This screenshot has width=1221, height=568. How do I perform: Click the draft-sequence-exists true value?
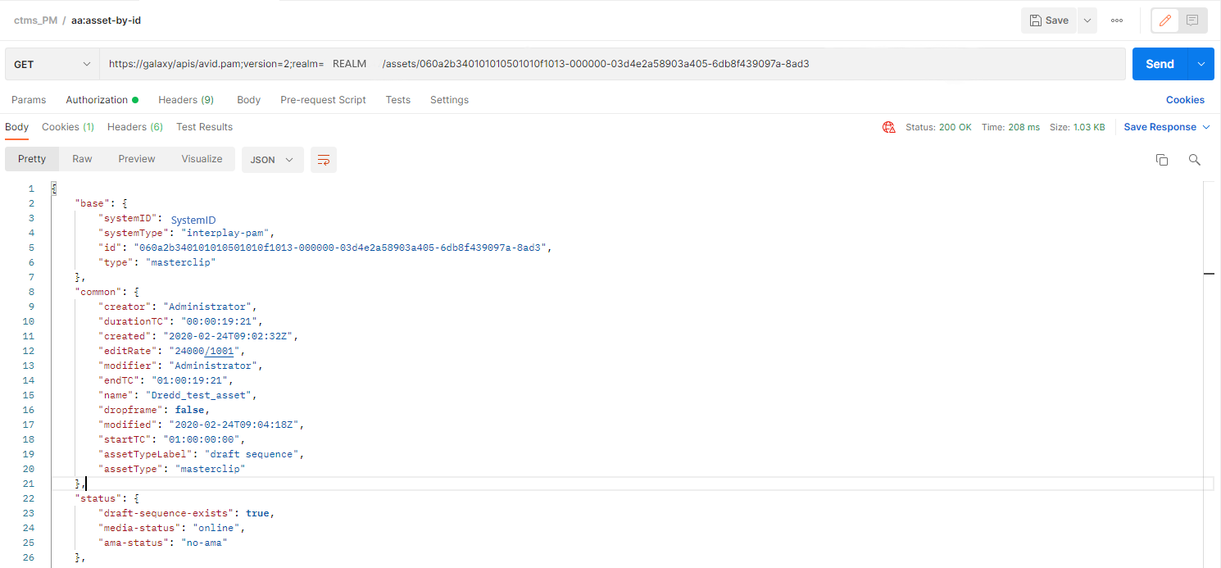257,513
